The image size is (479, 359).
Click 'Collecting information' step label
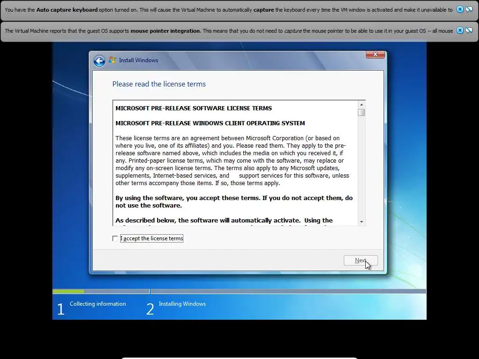(98, 304)
